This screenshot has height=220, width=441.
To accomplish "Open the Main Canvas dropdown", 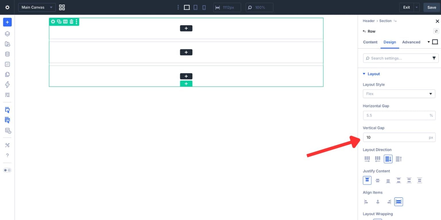I will tap(37, 7).
